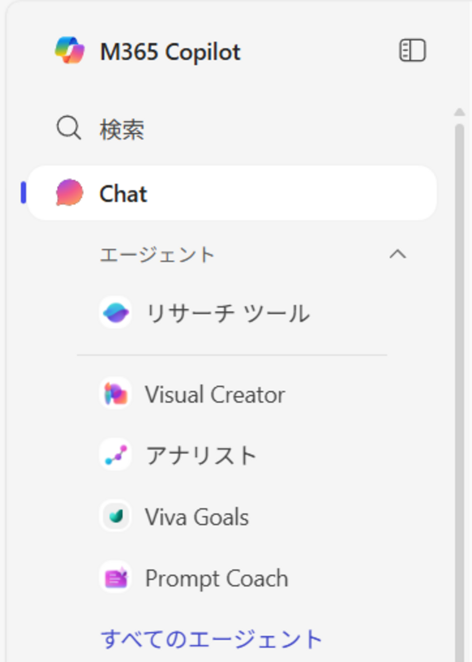472x662 pixels.
Task: Click the エージェント section header
Action: [x=157, y=254]
